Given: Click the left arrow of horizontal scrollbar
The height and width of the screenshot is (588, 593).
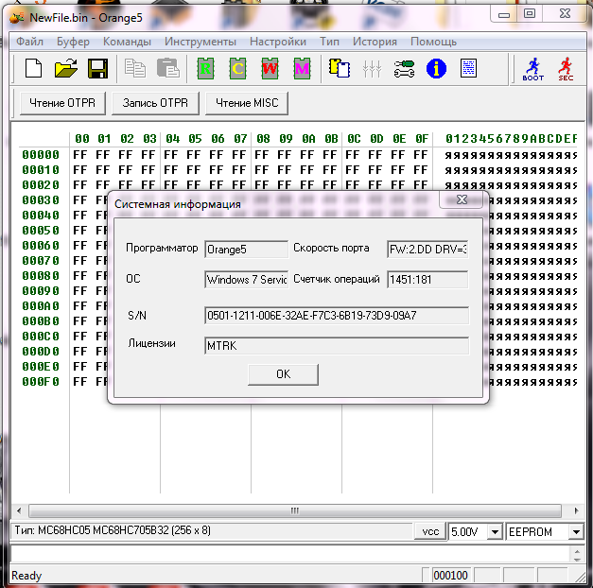Looking at the screenshot, I should pyautogui.click(x=19, y=510).
